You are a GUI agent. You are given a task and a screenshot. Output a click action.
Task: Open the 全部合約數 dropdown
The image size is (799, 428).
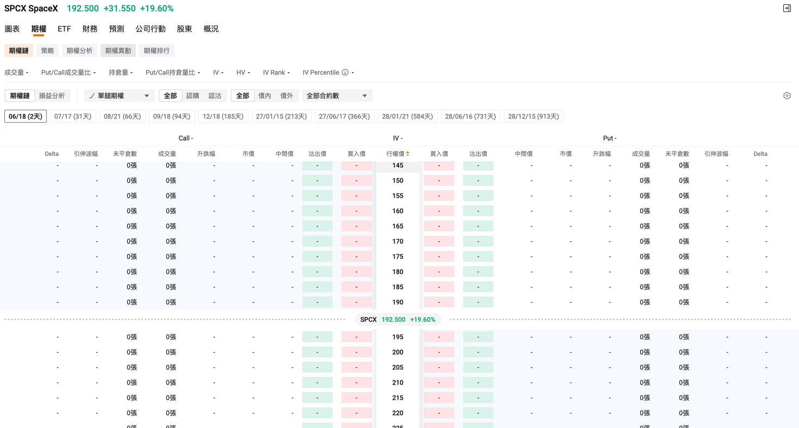337,96
